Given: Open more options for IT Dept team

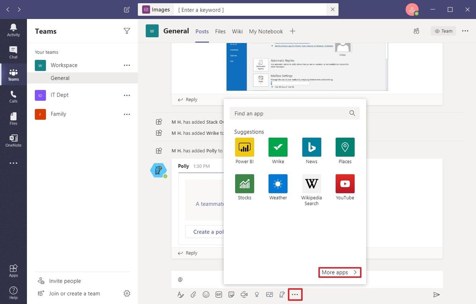Looking at the screenshot, I should click(127, 95).
